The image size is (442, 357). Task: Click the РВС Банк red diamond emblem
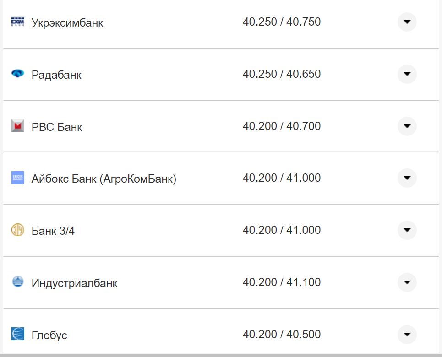(17, 126)
